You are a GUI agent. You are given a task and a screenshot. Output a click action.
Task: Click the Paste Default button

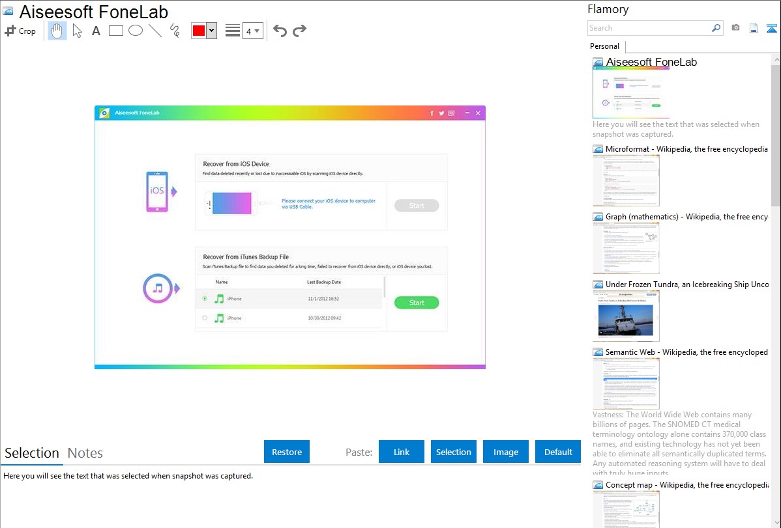pos(558,452)
